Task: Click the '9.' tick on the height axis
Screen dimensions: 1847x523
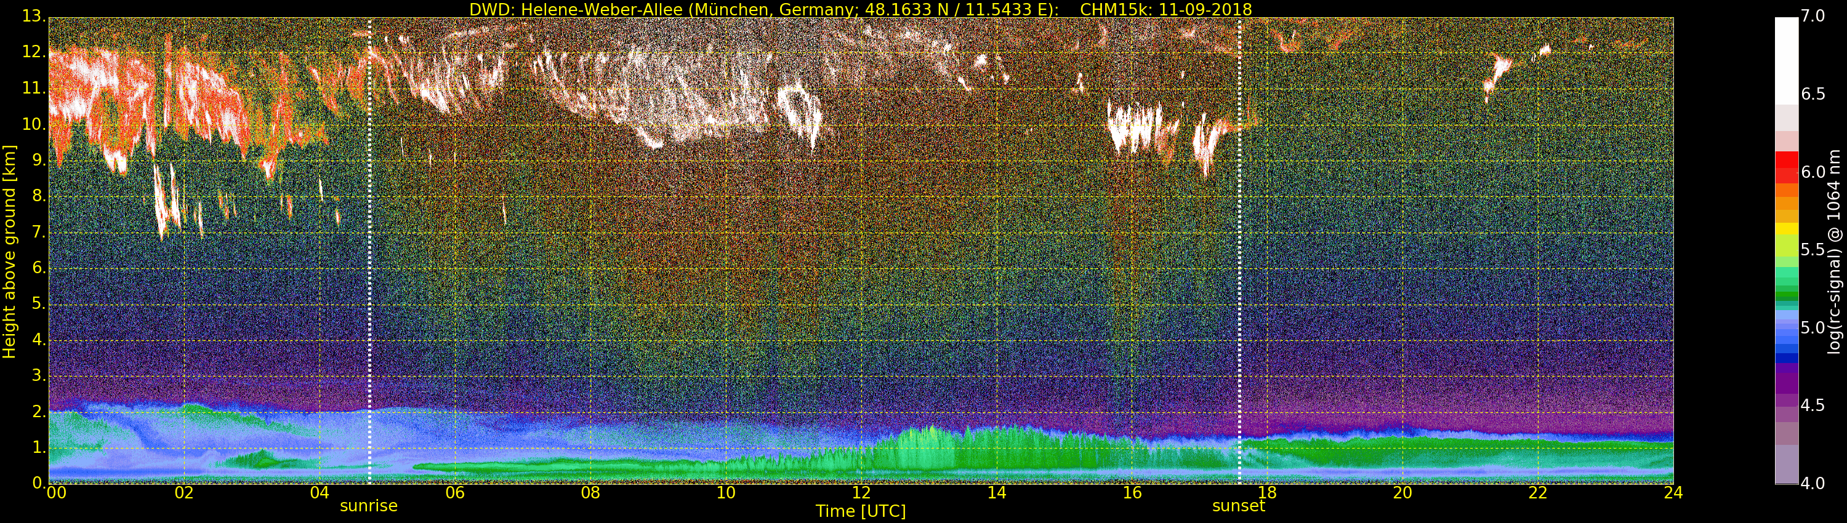Action: click(x=38, y=160)
